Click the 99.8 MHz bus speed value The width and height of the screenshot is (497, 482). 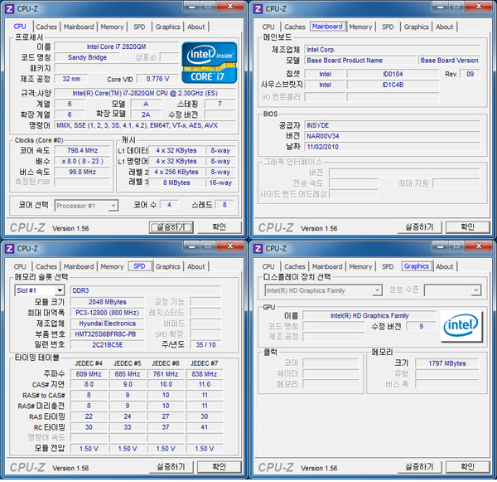click(82, 172)
